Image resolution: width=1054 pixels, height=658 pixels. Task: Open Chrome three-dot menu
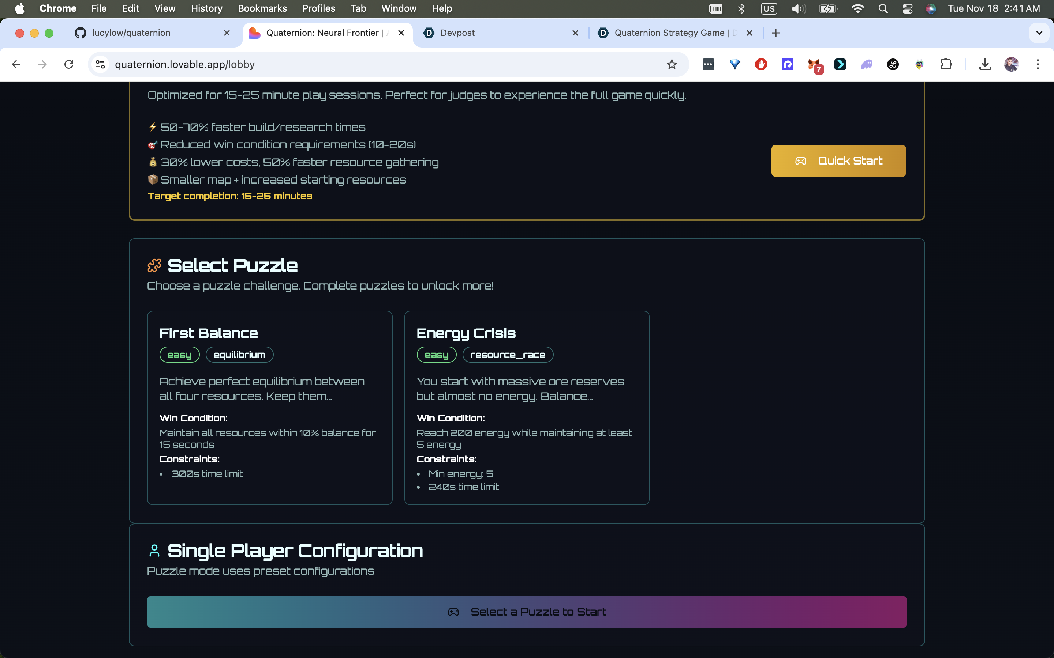pos(1038,64)
